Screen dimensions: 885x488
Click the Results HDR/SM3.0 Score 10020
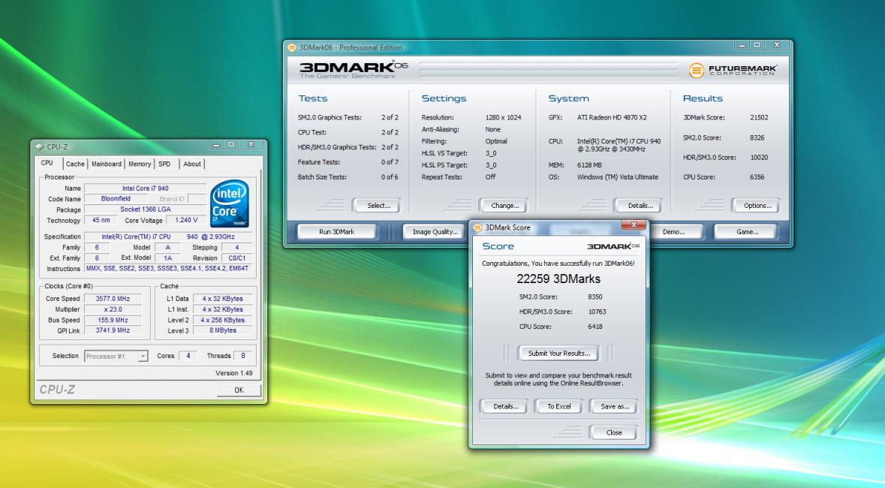click(759, 158)
